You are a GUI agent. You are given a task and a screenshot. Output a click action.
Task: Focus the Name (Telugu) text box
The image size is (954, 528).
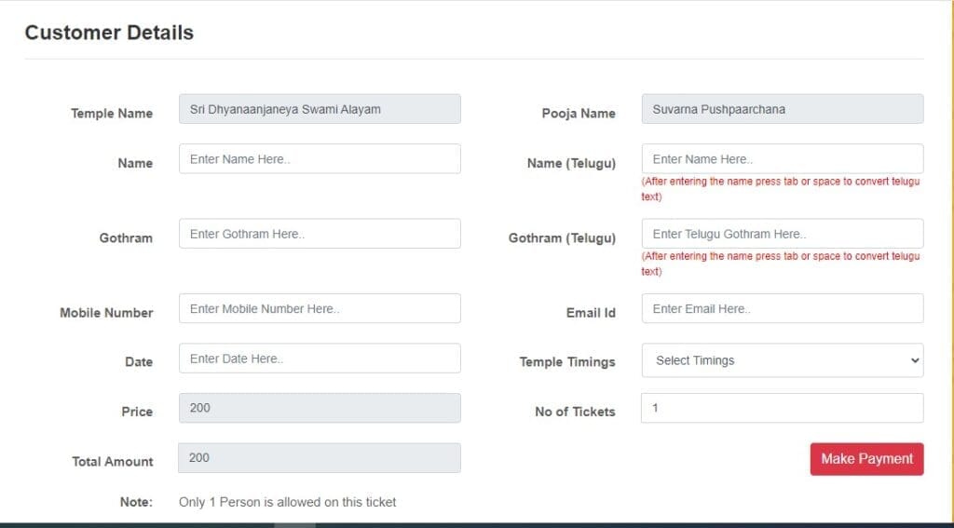click(783, 158)
